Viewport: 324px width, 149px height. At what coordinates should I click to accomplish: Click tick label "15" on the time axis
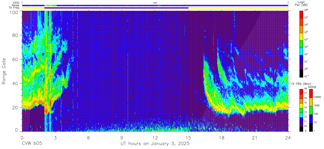[x=188, y=138]
